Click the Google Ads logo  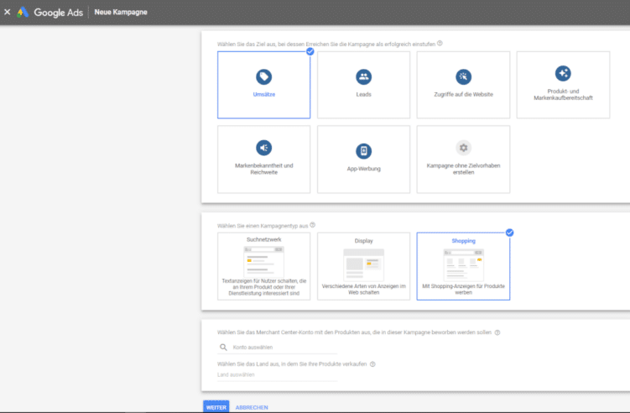pyautogui.click(x=23, y=13)
